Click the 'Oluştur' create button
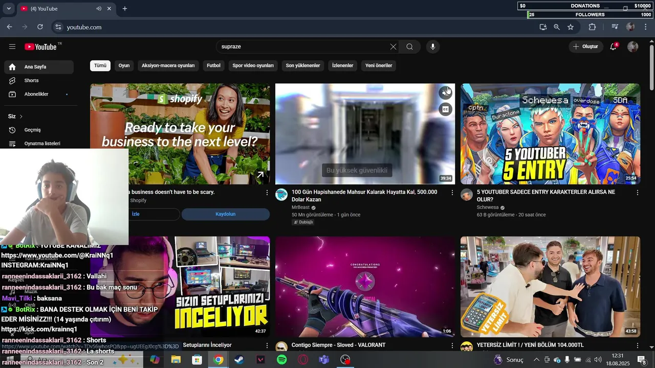This screenshot has width=655, height=368. pyautogui.click(x=585, y=47)
